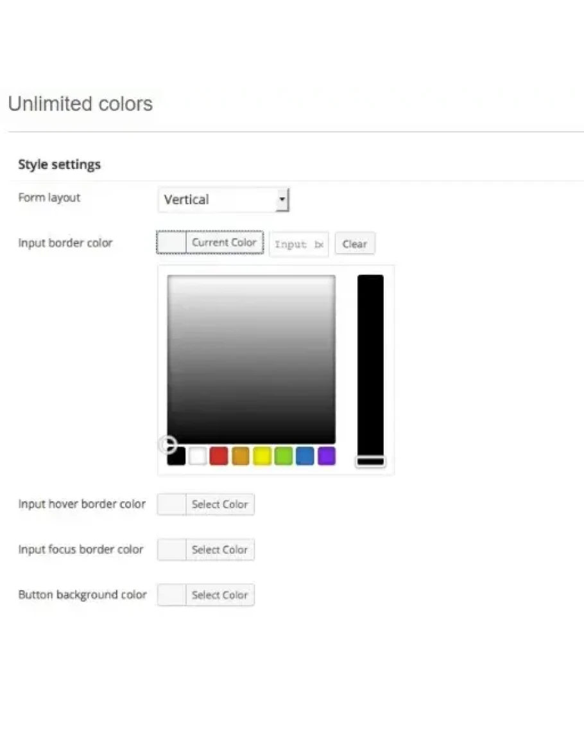Select Color for Input focus border color
Viewport: 584px width, 742px height.
point(219,550)
